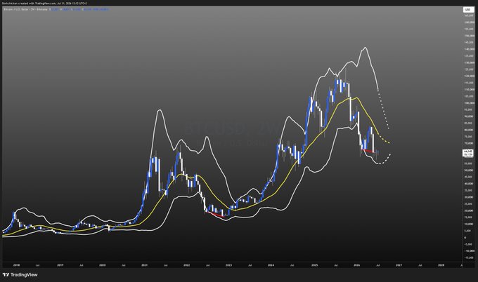Click the 2028 label on the time axis
This screenshot has height=282, width=478.
[x=441, y=265]
